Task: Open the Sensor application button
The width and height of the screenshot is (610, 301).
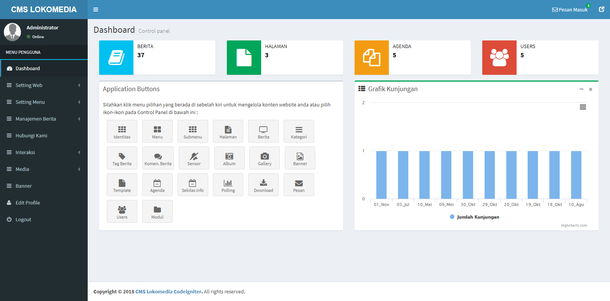Action: coord(194,158)
